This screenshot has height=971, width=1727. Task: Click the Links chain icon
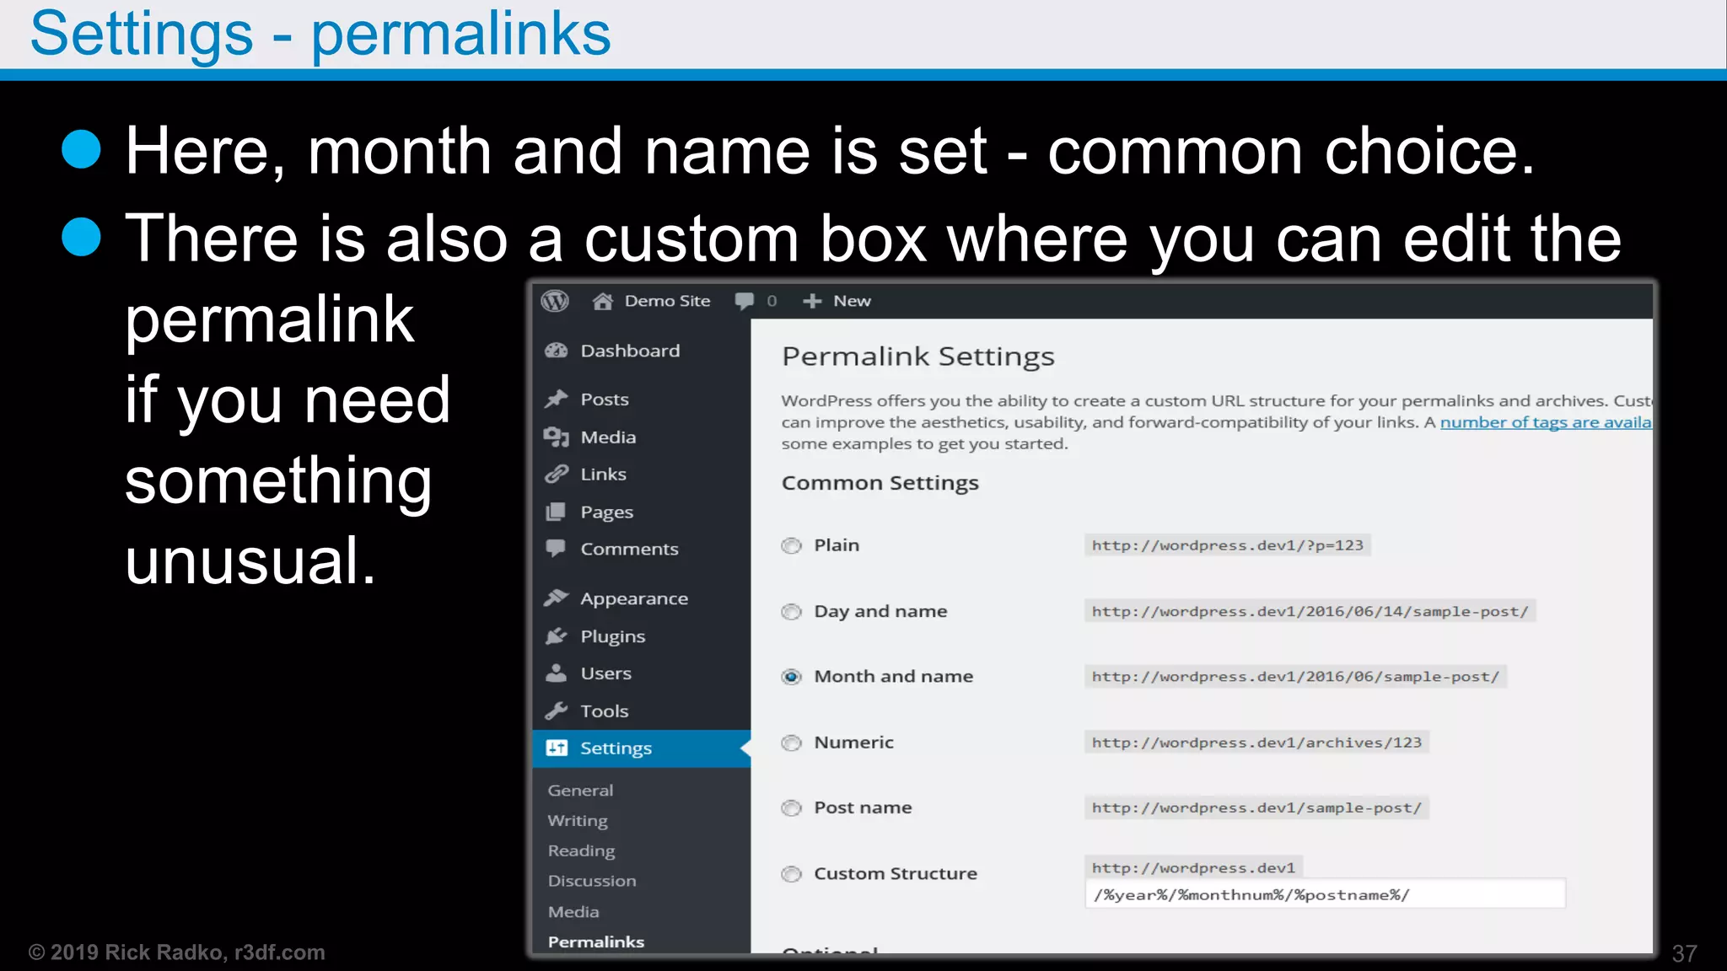[557, 474]
